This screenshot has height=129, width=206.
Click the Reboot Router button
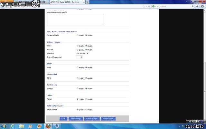click(x=108, y=119)
